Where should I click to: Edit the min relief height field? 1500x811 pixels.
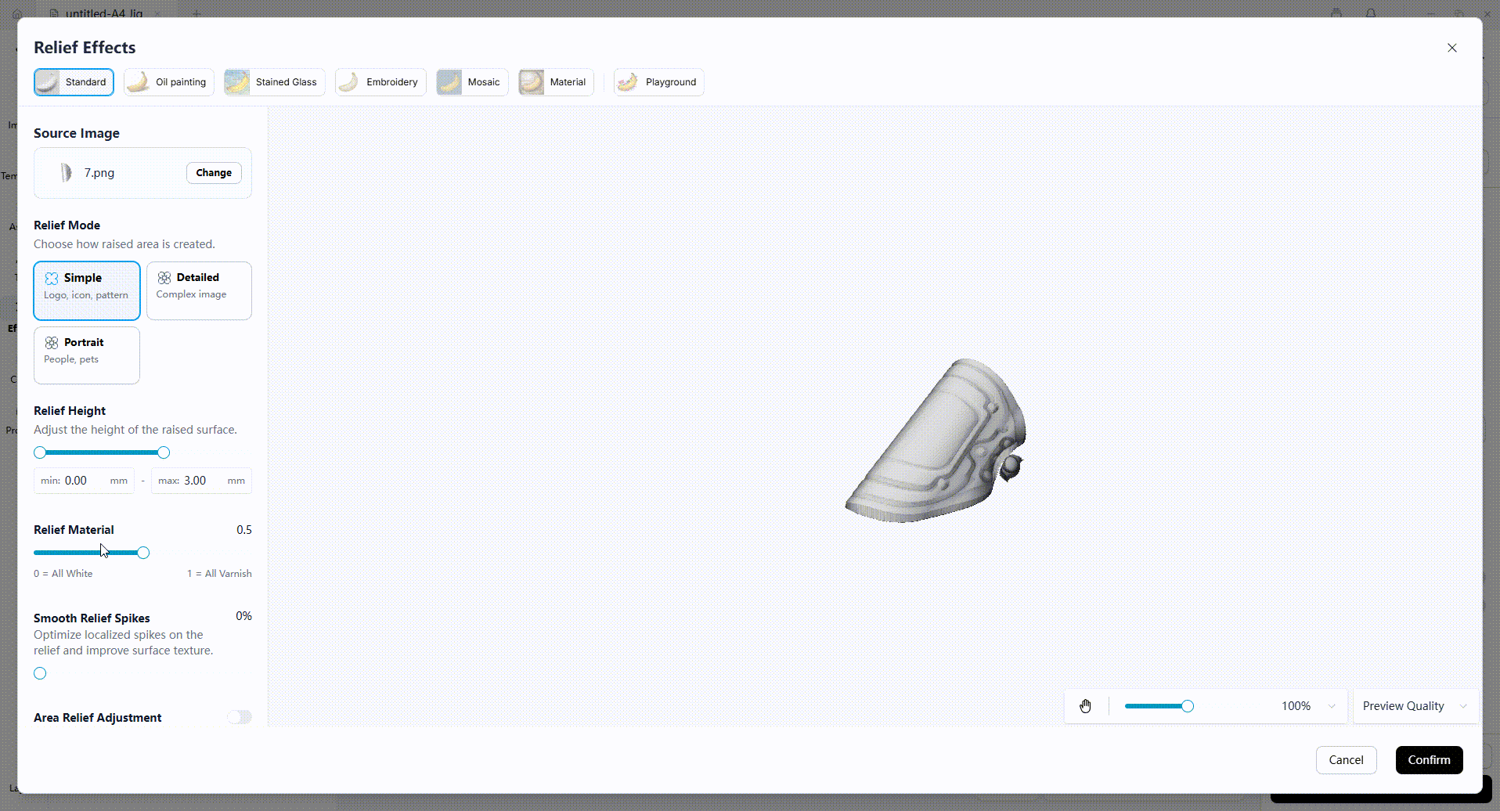[x=84, y=481]
